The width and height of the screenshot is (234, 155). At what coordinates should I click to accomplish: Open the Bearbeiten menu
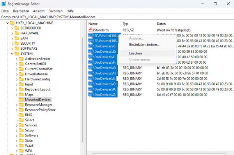pyautogui.click(x=21, y=11)
